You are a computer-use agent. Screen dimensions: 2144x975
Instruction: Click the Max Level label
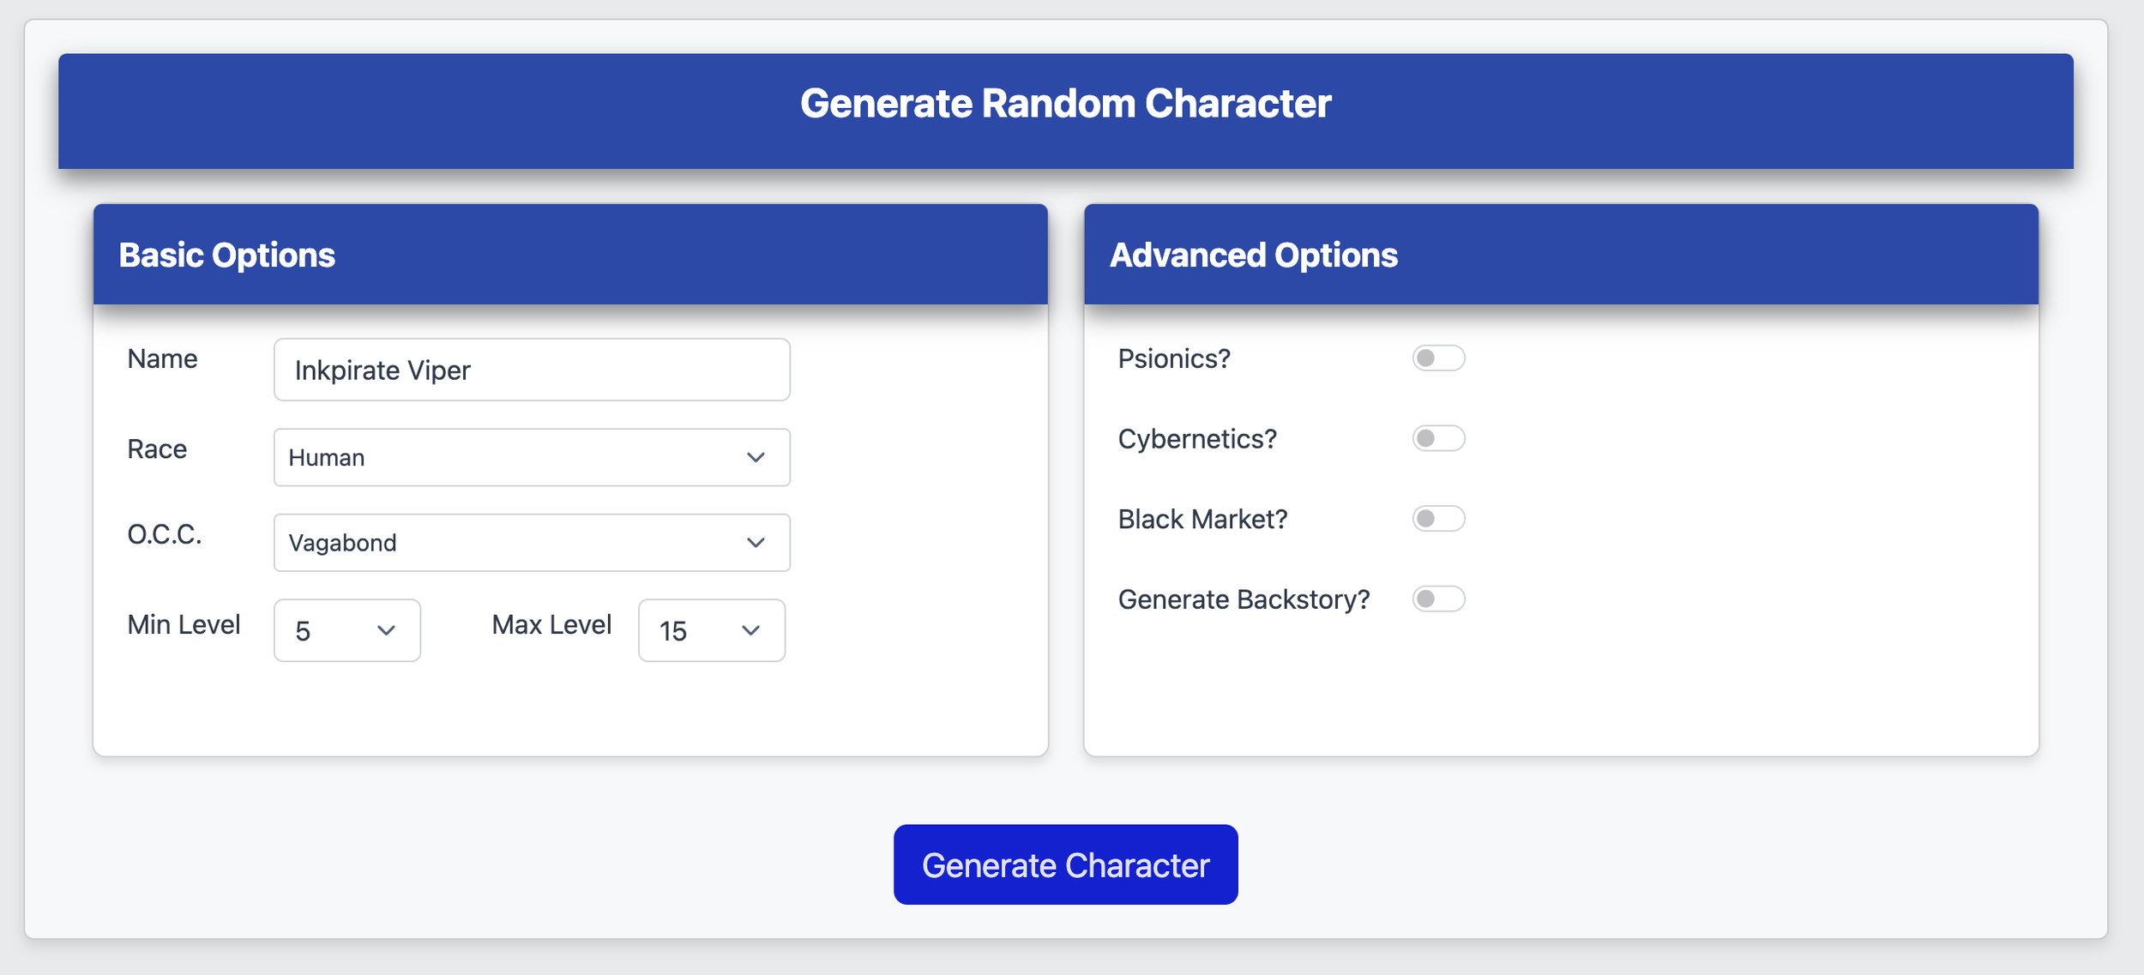551,624
